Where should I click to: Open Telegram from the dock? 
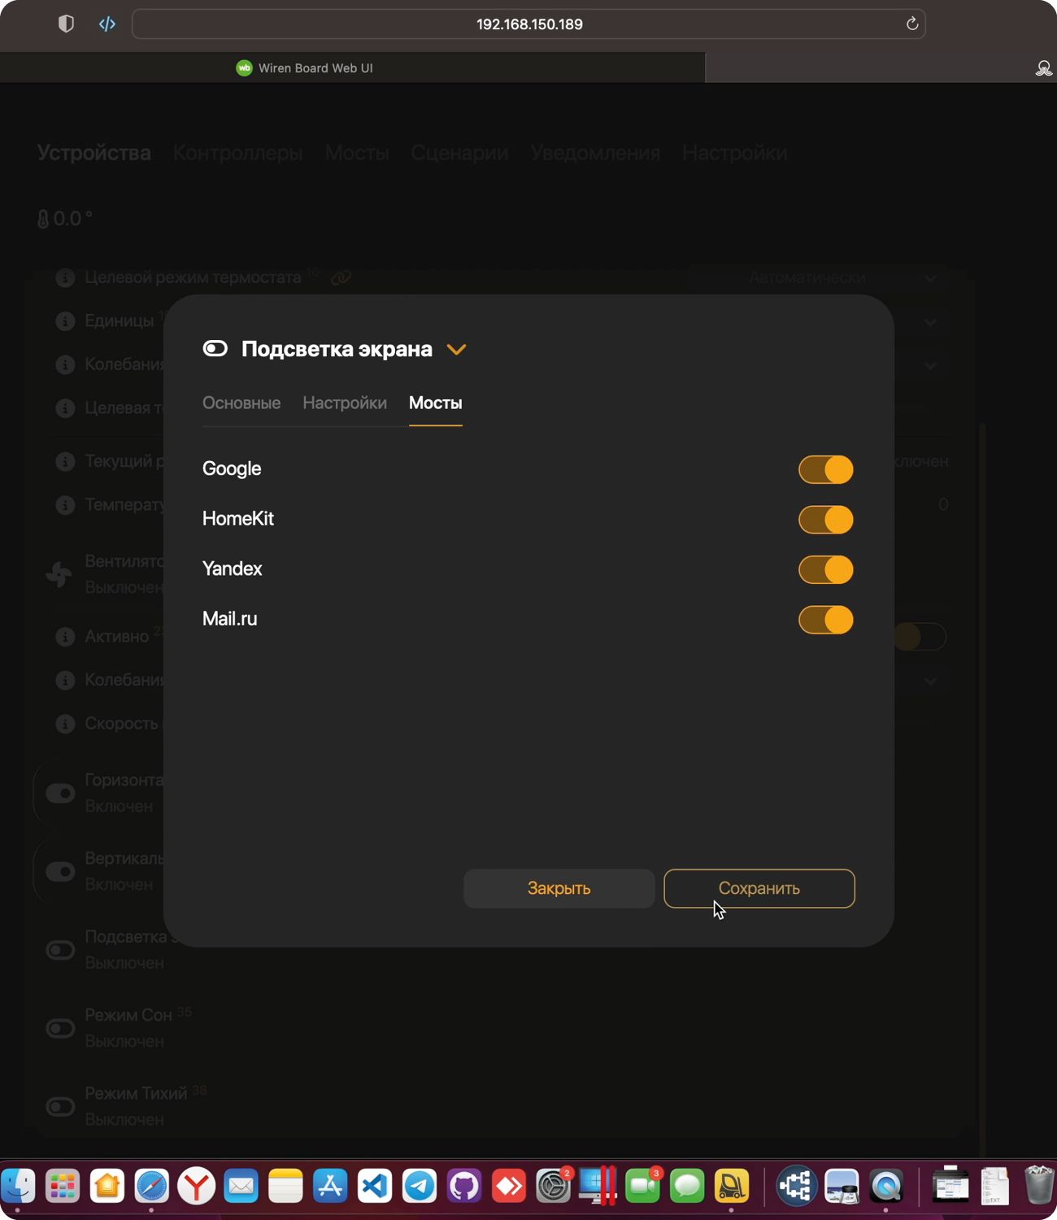click(420, 1186)
